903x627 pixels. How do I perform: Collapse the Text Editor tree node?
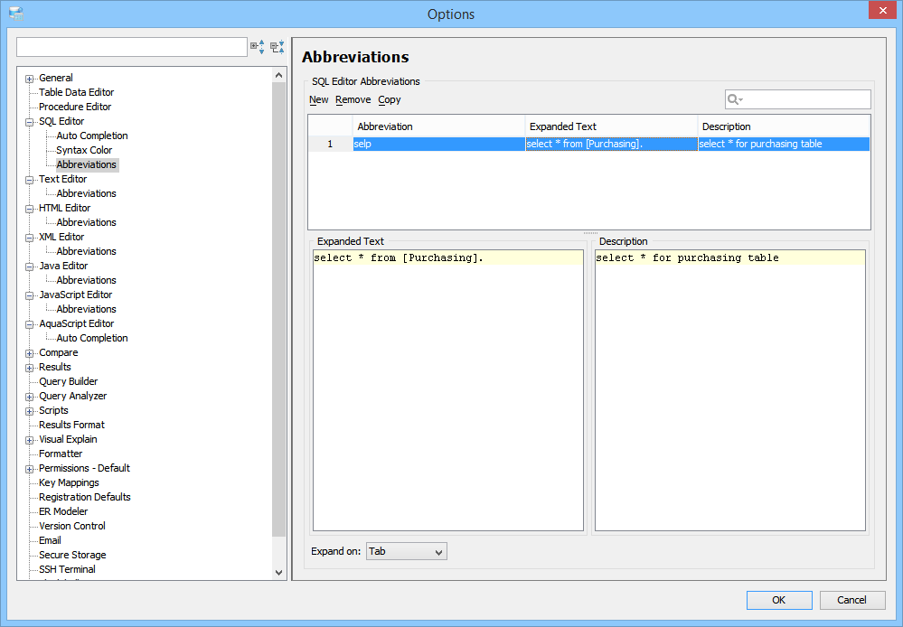(x=29, y=180)
